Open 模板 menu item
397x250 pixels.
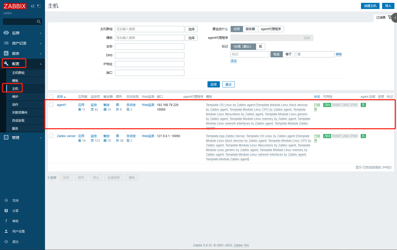25,81
